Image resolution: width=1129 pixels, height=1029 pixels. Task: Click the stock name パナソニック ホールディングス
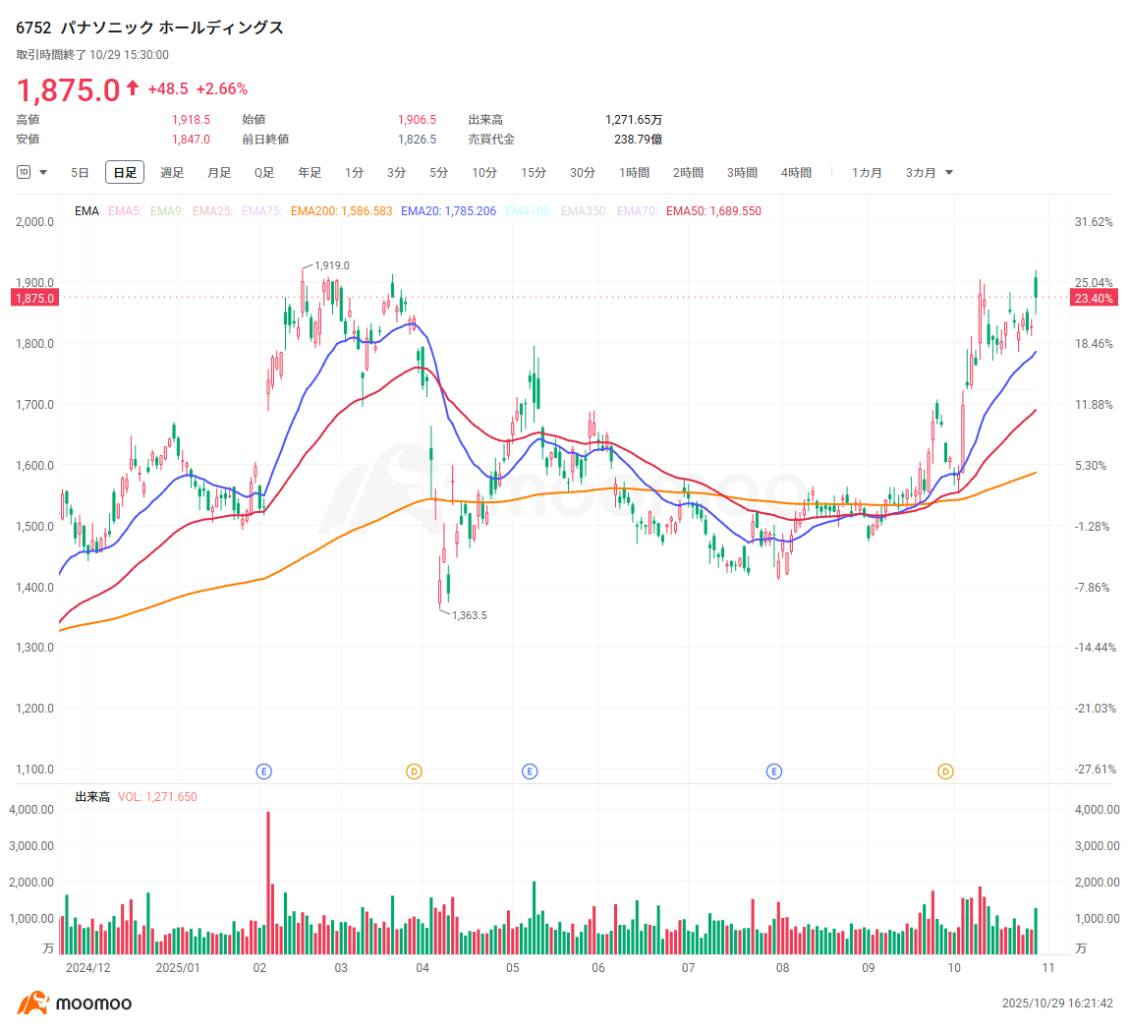[x=172, y=29]
